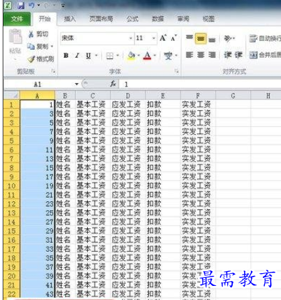Screen dimensions: 281x300
Task: Switch to the Home (开始) tab
Action: 44,19
